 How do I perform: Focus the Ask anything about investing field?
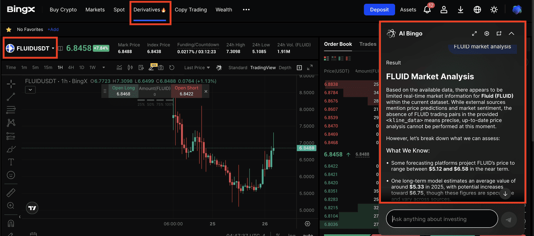(442, 219)
